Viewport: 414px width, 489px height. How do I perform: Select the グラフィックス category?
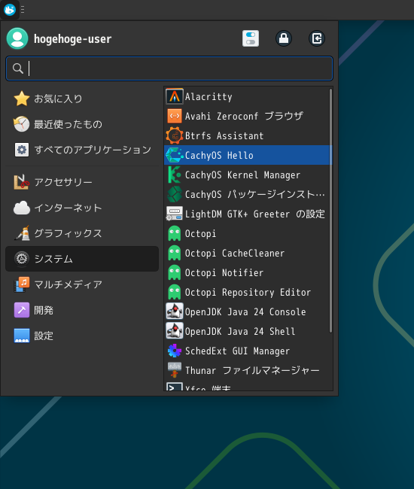pyautogui.click(x=82, y=233)
